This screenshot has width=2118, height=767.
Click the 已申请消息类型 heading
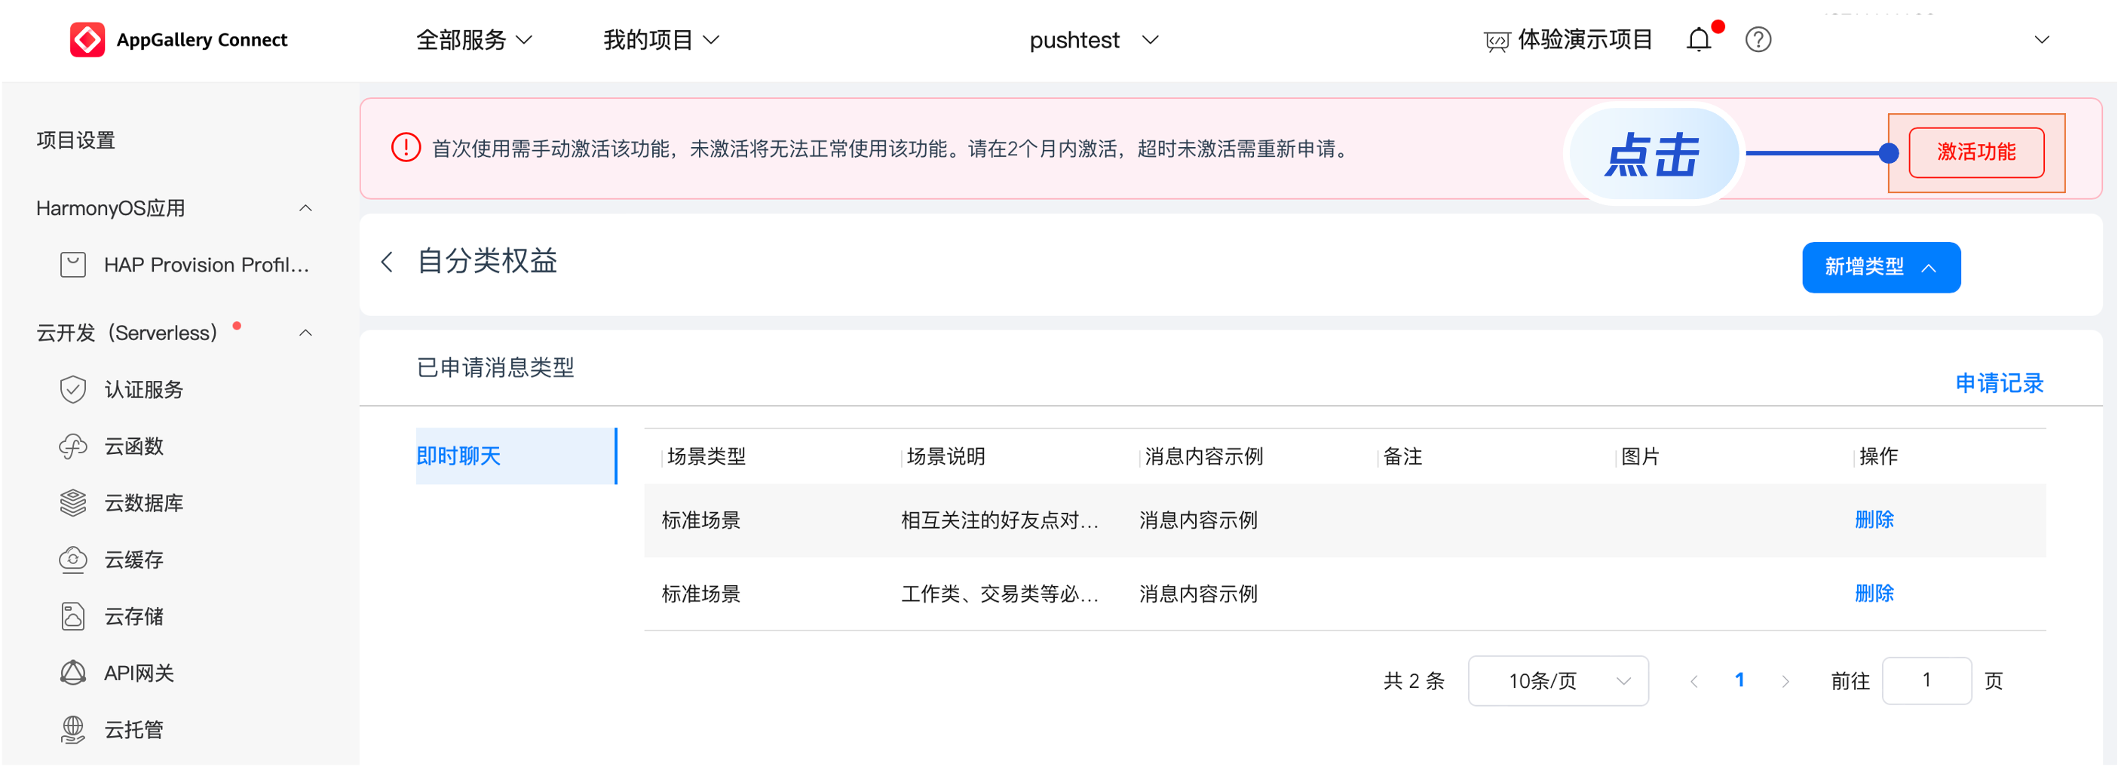pos(495,367)
